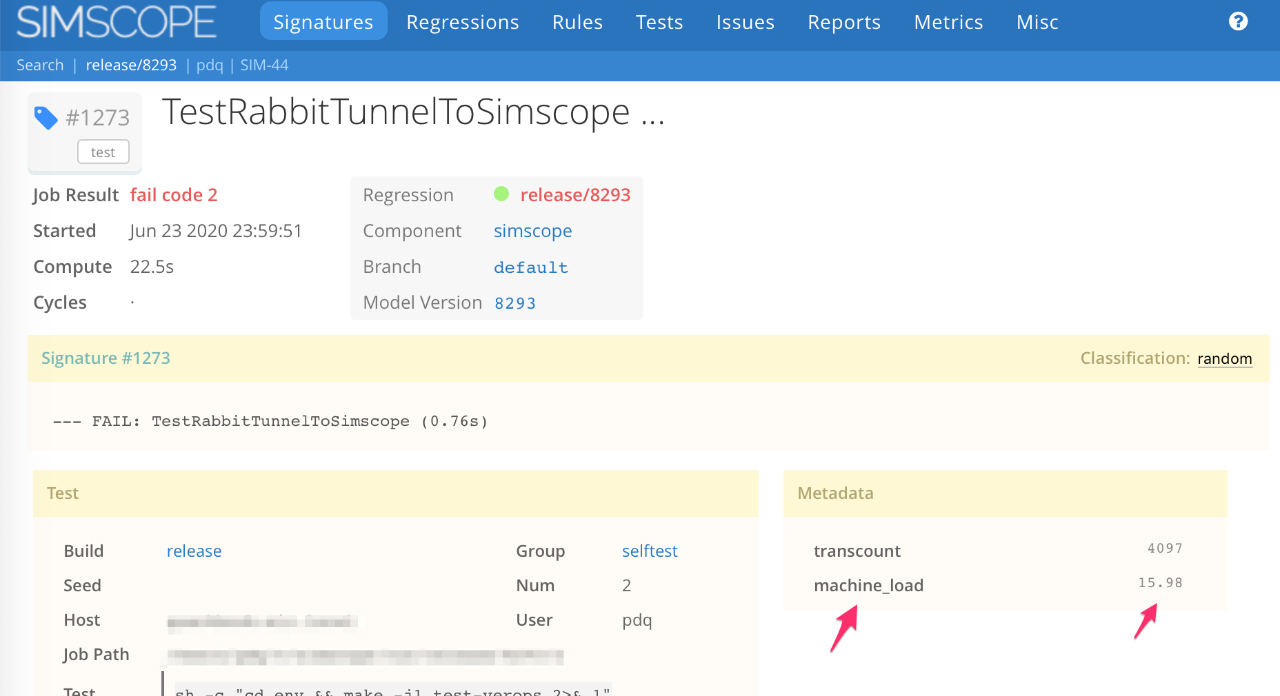1280x696 pixels.
Task: Click the blurred Job Path value
Action: click(x=365, y=656)
